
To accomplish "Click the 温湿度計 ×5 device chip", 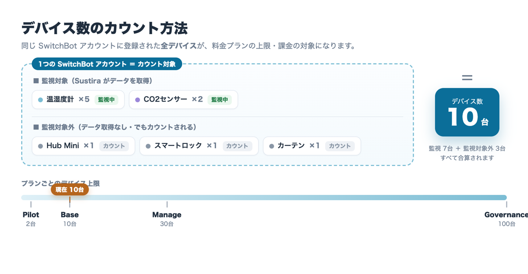I will (x=78, y=100).
